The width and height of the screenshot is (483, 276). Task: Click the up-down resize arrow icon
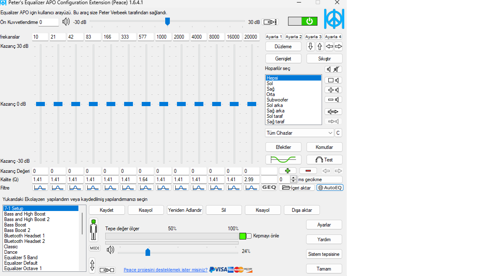[x=92, y=265]
